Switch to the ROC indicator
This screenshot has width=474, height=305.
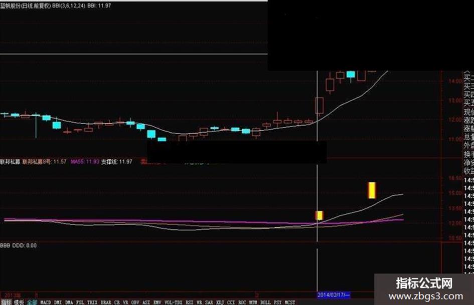point(242,302)
